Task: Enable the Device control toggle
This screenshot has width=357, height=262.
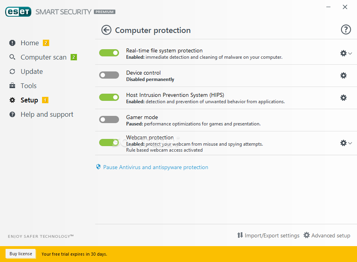Action: tap(109, 75)
